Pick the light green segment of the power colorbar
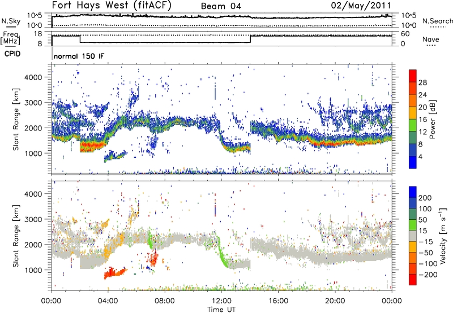The height and width of the screenshot is (313, 453). 413,125
